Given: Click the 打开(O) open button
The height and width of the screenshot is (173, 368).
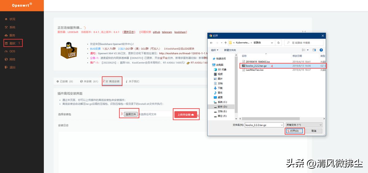Looking at the screenshot, I should pos(295,131).
